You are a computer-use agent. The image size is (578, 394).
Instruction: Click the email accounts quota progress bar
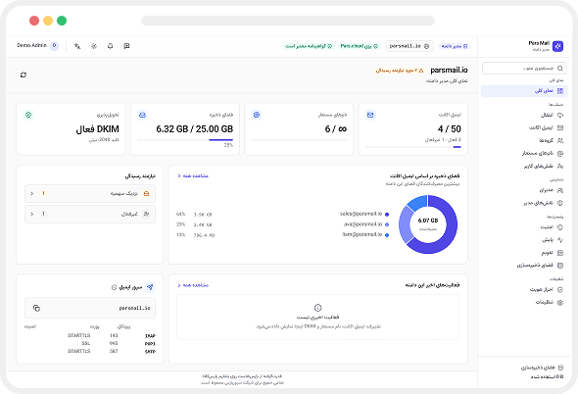pos(413,147)
